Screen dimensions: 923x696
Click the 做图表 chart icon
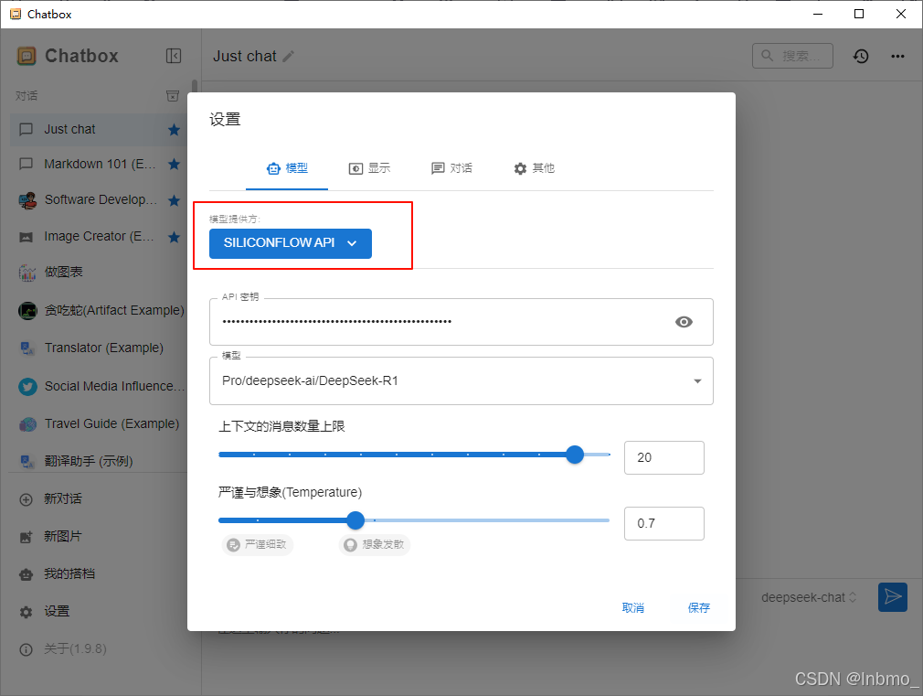(27, 273)
